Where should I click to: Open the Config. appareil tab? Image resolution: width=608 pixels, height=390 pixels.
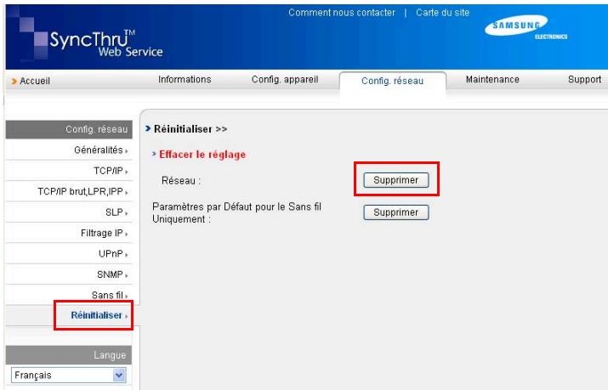285,79
